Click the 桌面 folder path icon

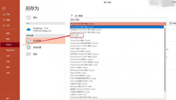click(x=76, y=16)
